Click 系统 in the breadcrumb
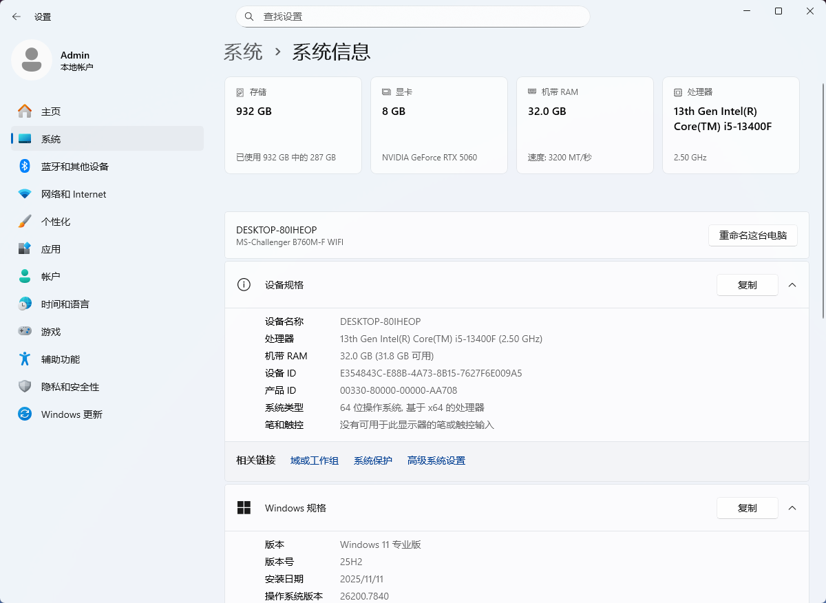The image size is (826, 603). [243, 52]
